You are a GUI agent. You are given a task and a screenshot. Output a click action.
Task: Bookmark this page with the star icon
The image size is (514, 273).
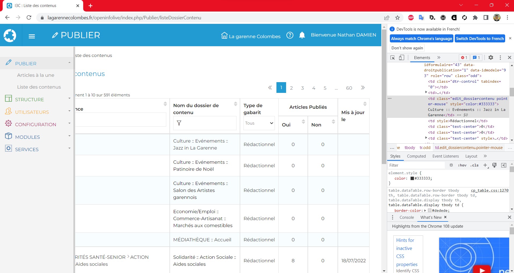(397, 18)
